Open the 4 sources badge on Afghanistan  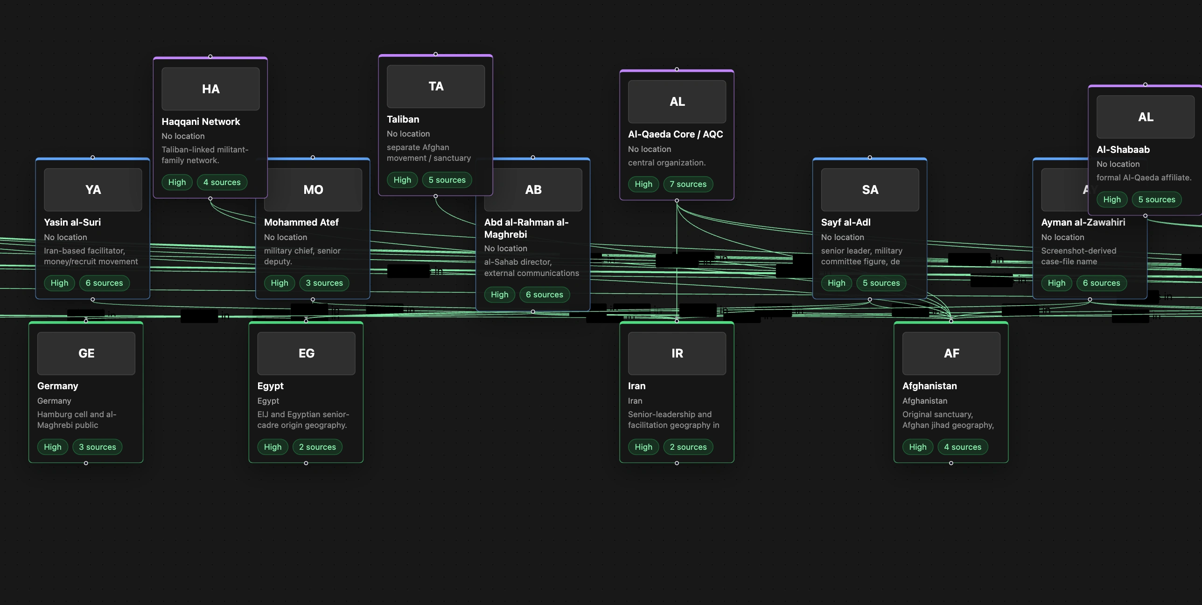click(x=963, y=447)
